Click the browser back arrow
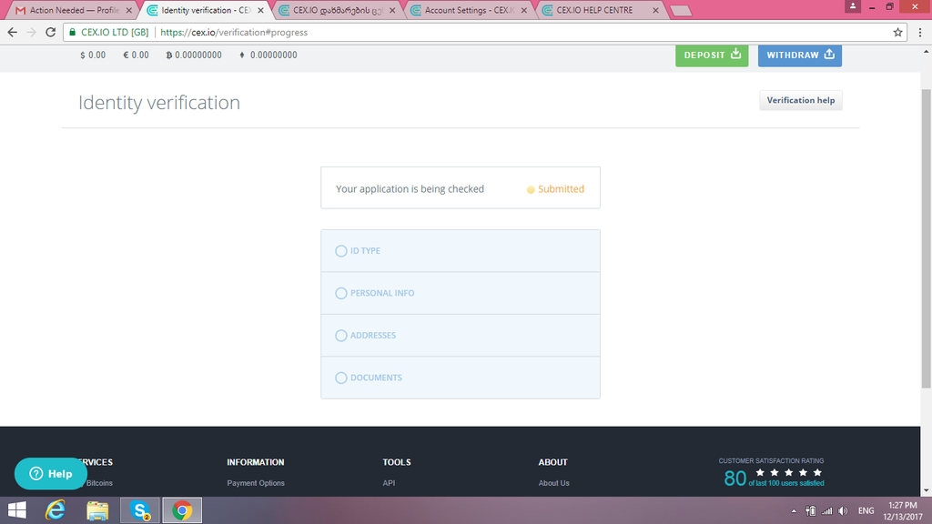 pyautogui.click(x=13, y=32)
